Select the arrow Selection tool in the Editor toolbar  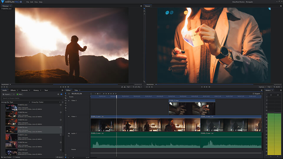[65, 93]
